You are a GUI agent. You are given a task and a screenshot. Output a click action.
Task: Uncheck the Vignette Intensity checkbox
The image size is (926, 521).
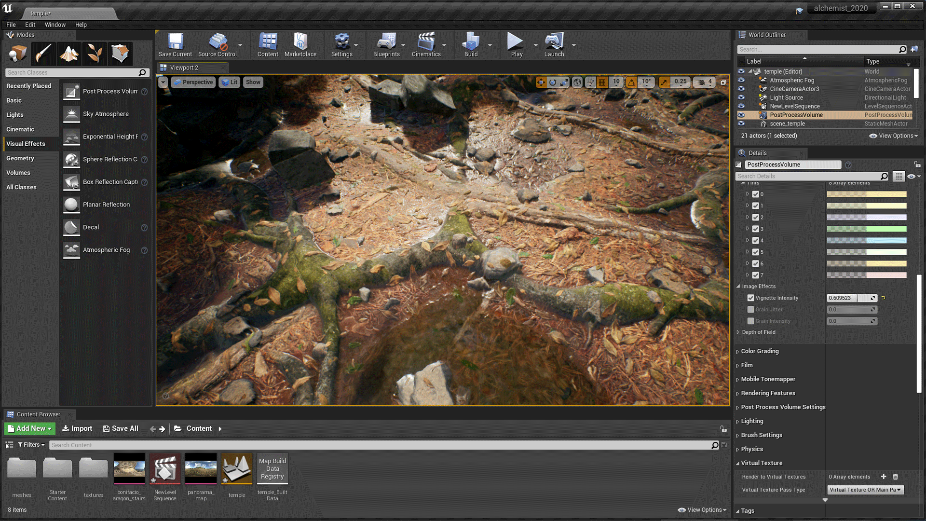[751, 298]
